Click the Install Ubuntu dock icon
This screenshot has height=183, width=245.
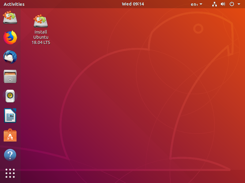pyautogui.click(x=10, y=18)
